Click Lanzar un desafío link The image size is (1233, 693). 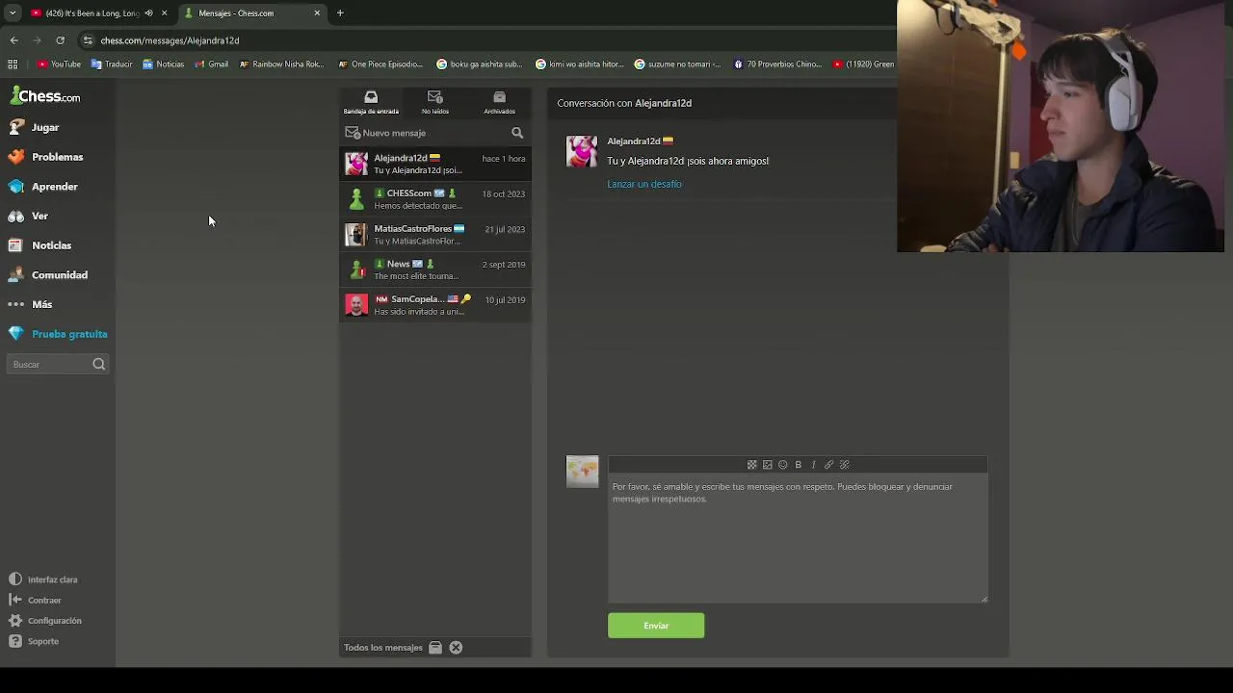tap(644, 184)
